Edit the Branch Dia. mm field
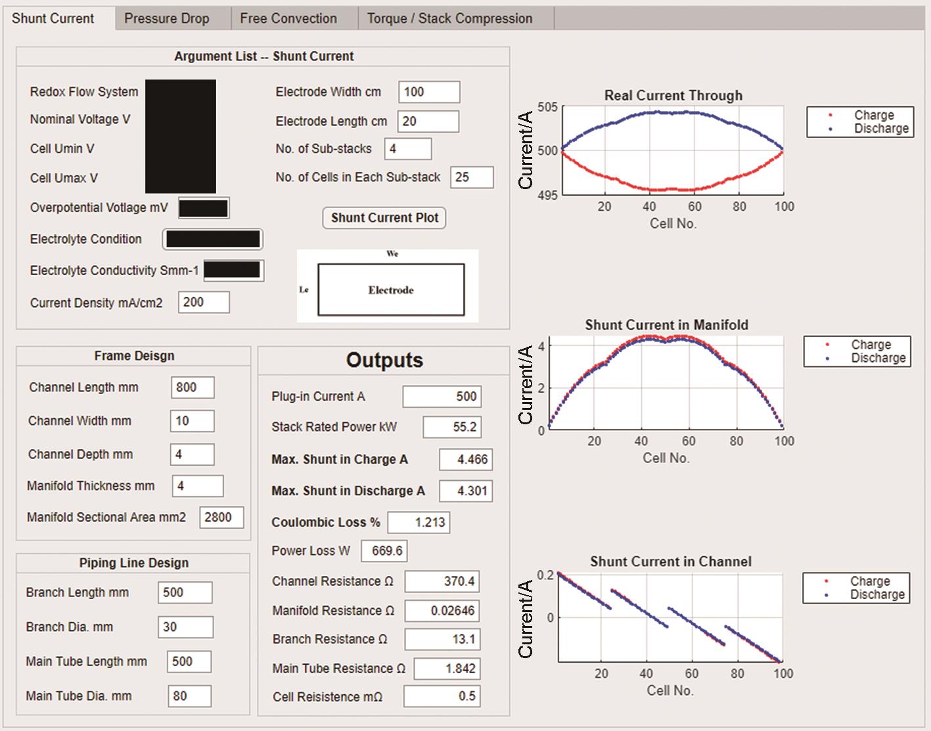 [185, 627]
